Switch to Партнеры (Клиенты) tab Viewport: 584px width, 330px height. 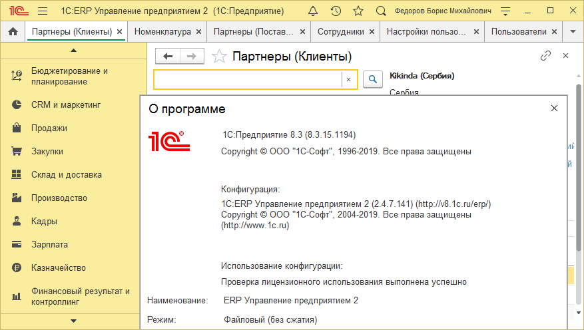click(x=72, y=32)
